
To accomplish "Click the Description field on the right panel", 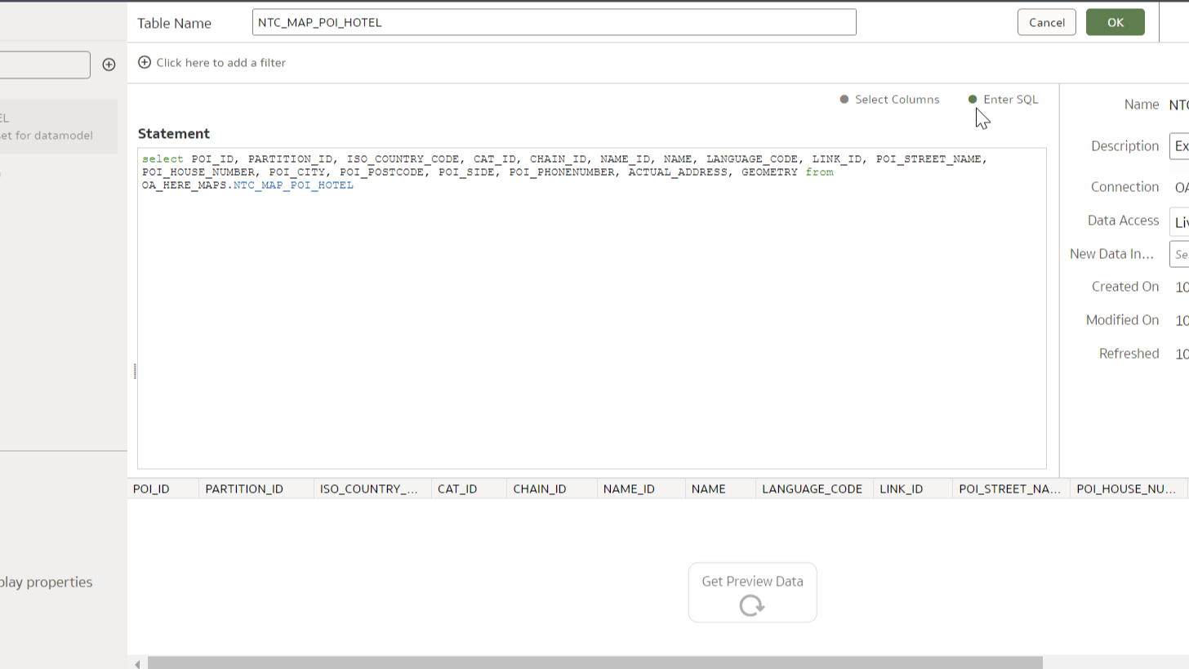I will [1182, 146].
